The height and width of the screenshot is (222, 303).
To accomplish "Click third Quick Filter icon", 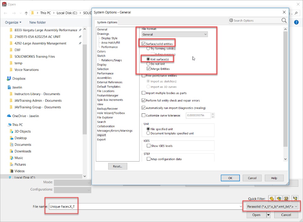I will 286,198.
